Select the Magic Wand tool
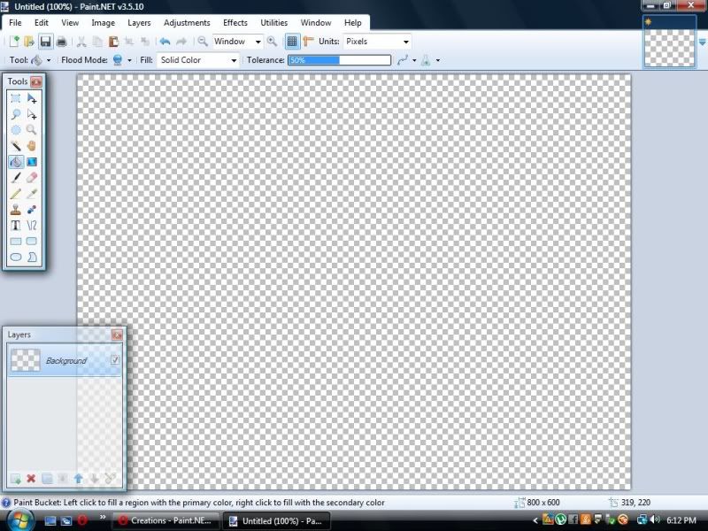The image size is (708, 531). (16, 146)
